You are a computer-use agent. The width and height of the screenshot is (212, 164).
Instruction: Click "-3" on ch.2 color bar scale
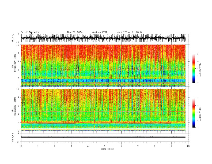pos(197,98)
